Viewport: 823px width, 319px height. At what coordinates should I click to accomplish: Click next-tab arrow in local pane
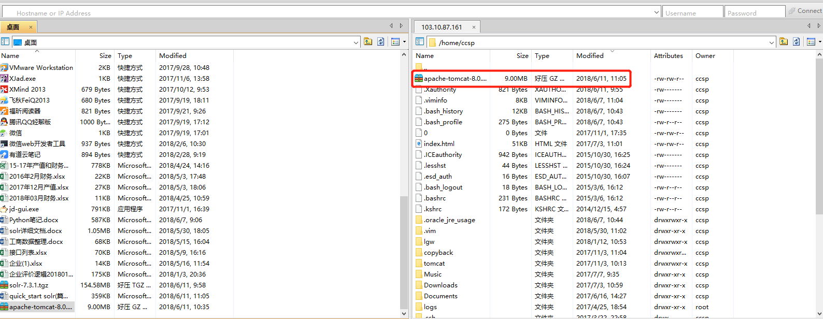tap(401, 26)
